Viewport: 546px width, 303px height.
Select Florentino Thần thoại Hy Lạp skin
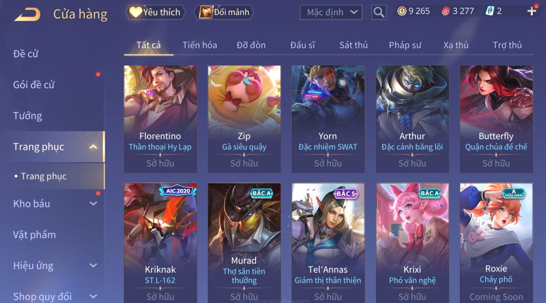pos(160,119)
